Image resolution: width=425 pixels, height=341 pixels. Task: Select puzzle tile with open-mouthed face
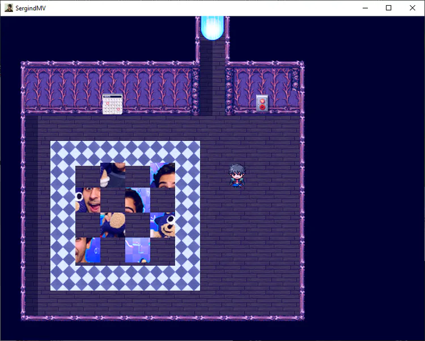[88, 200]
